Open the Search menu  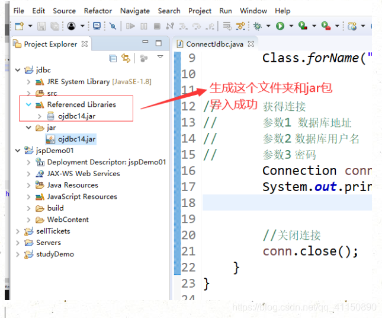click(169, 11)
